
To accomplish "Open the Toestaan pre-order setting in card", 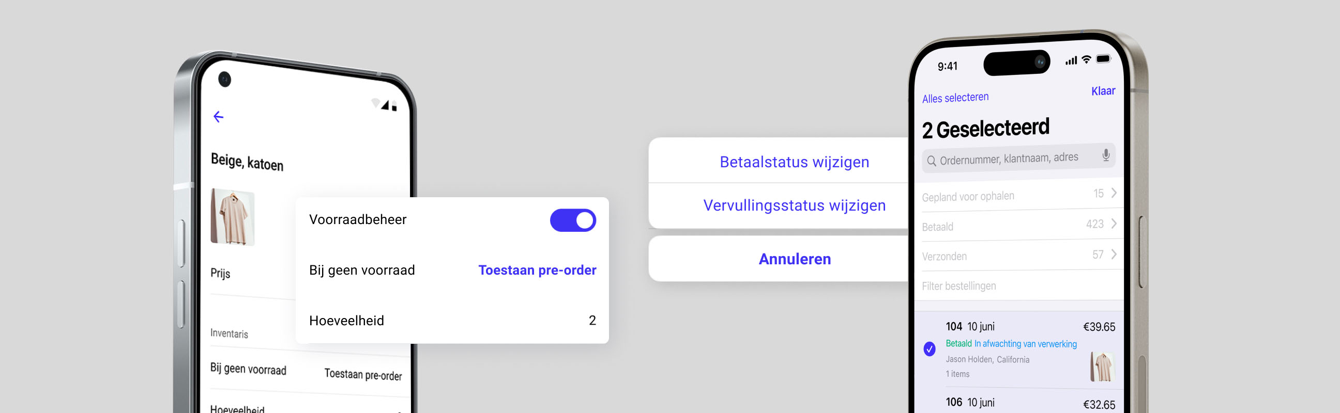I will (537, 270).
